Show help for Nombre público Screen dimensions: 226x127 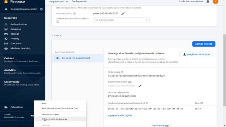pos(75,13)
